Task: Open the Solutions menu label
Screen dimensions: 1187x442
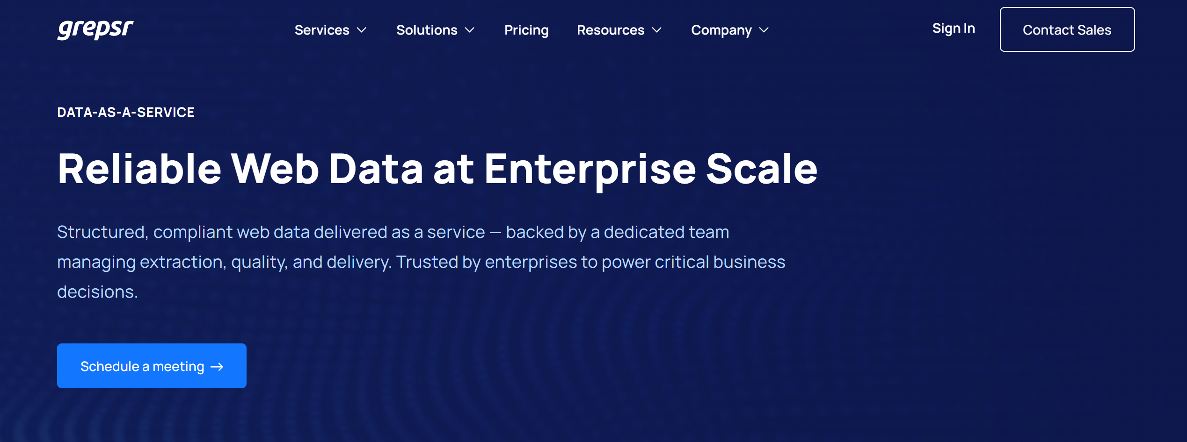Action: 427,30
